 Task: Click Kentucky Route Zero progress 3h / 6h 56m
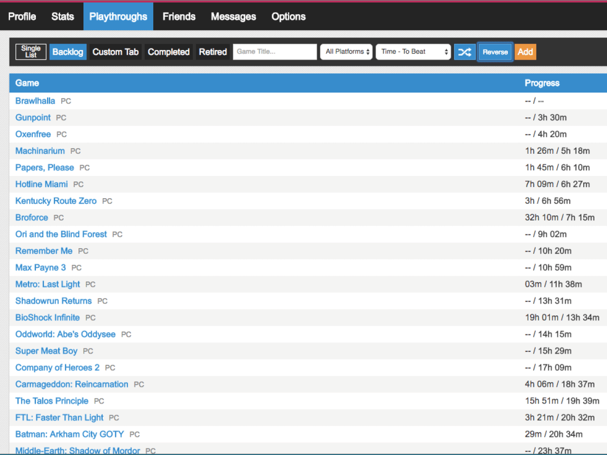[x=548, y=201]
